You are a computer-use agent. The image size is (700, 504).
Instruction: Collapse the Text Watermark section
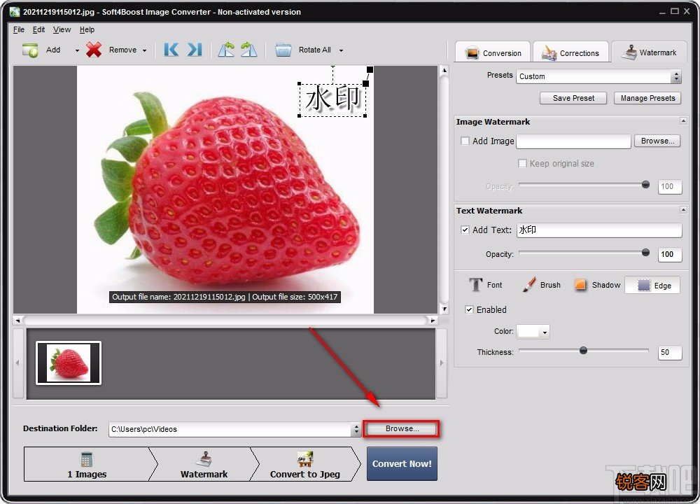(x=683, y=209)
